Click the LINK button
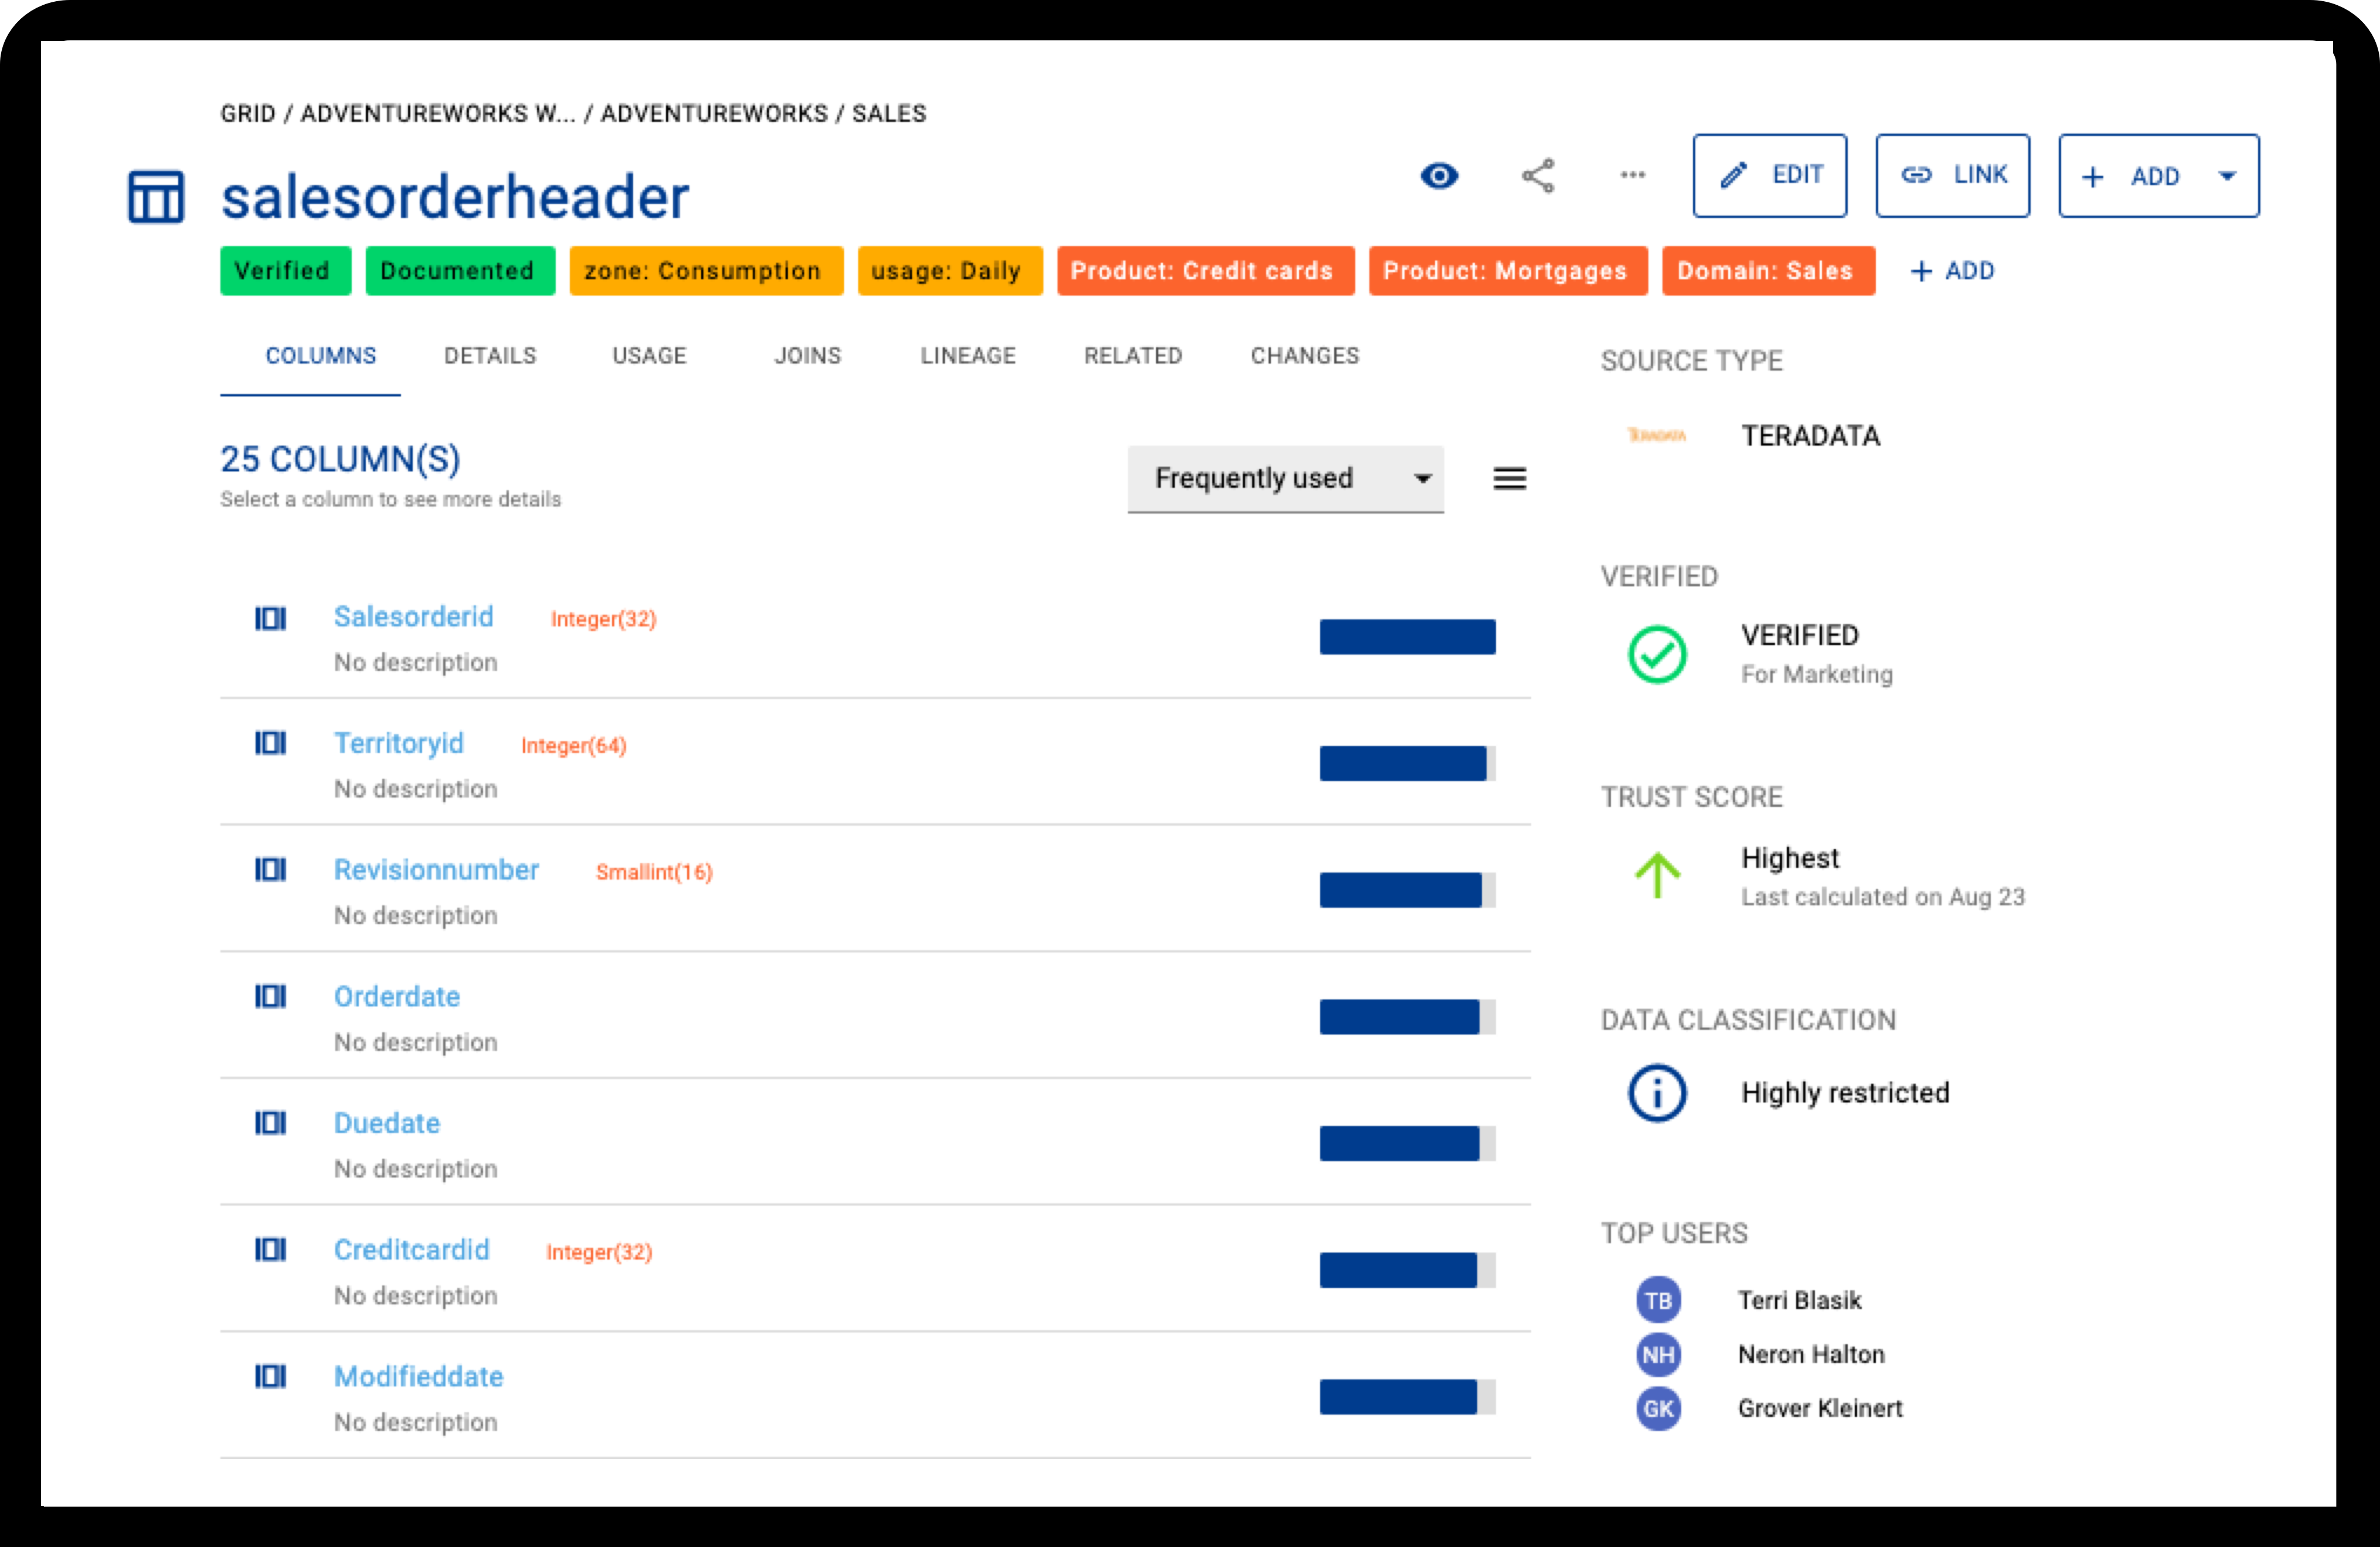Image resolution: width=2380 pixels, height=1547 pixels. (1952, 176)
